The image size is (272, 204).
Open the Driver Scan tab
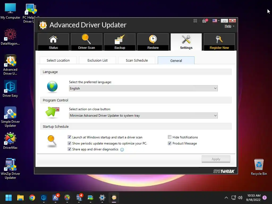pos(86,42)
